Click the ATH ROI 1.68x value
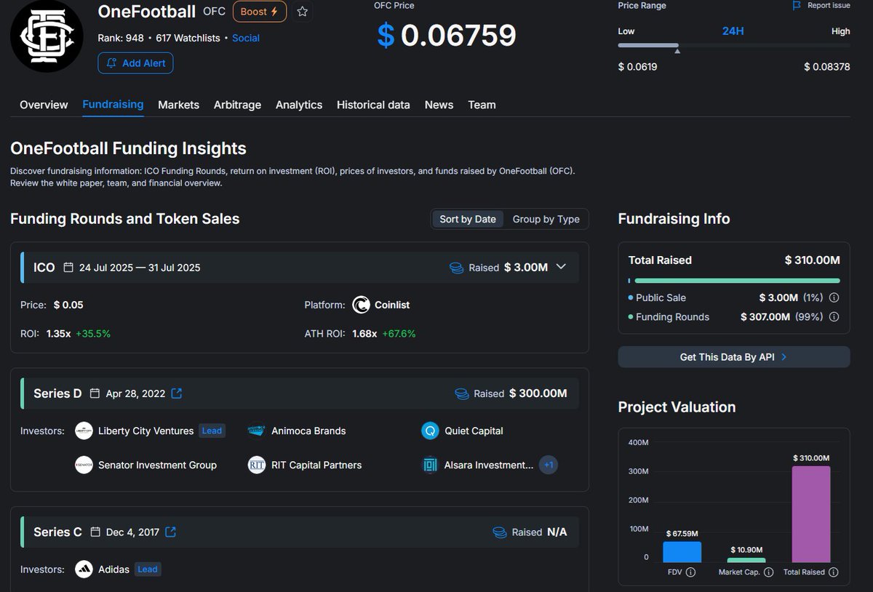873x592 pixels. click(364, 334)
